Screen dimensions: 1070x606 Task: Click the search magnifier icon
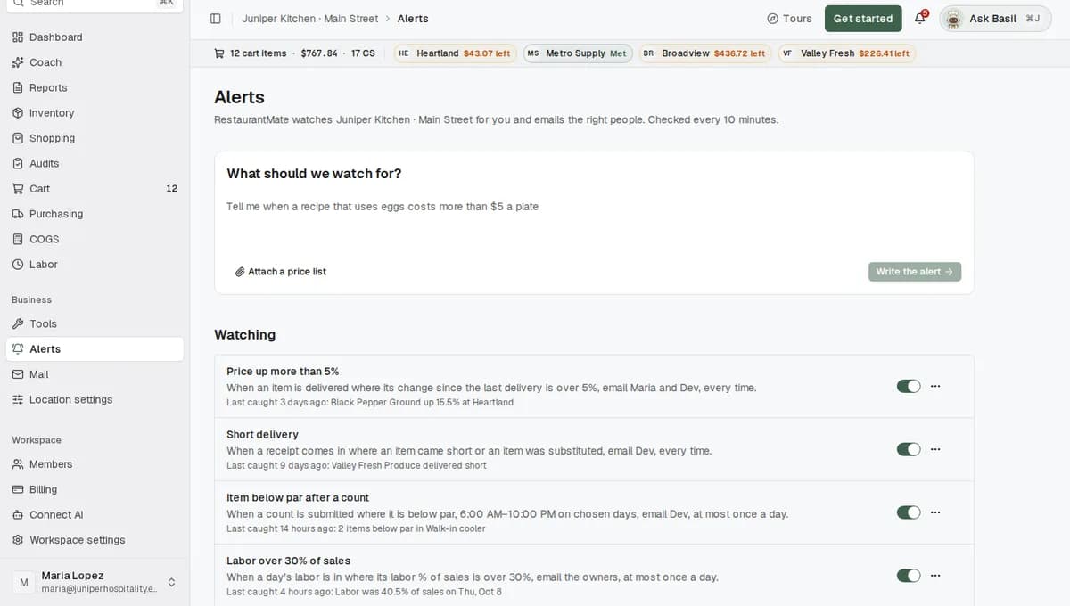click(18, 3)
